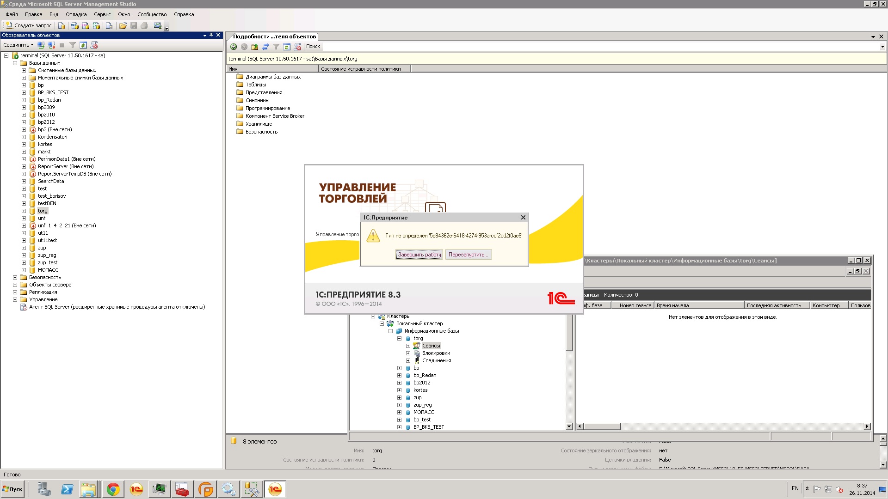Viewport: 888px width, 499px height.
Task: Click the synchronize arrows icon in details toolbar
Action: click(265, 47)
